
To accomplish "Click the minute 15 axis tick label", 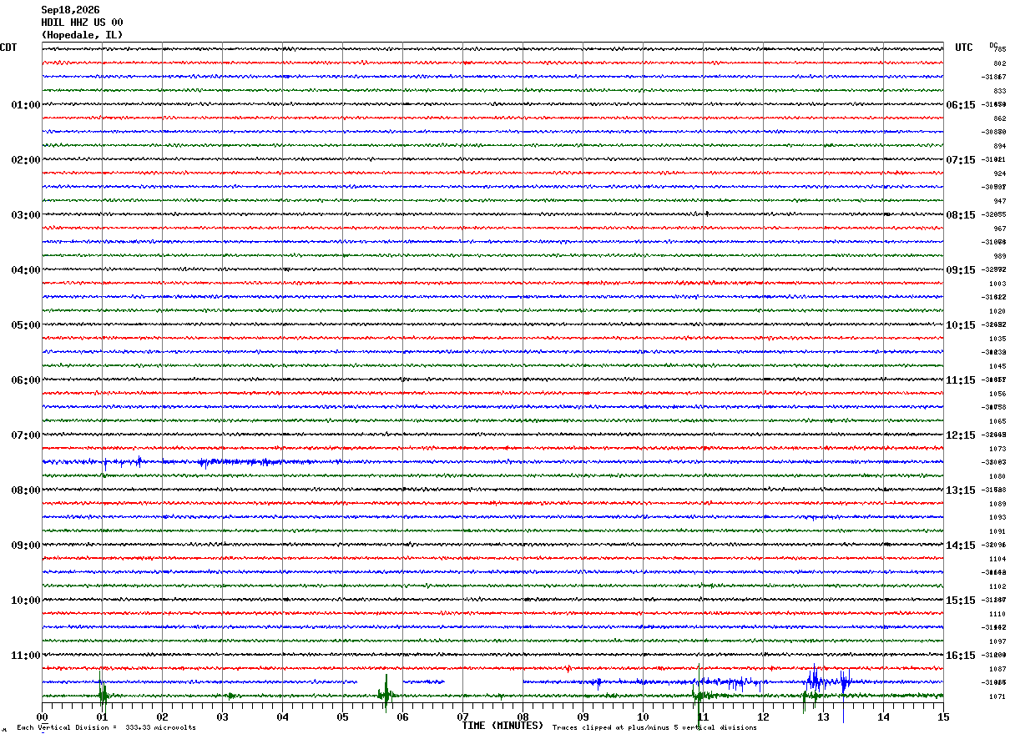I will pos(943,716).
